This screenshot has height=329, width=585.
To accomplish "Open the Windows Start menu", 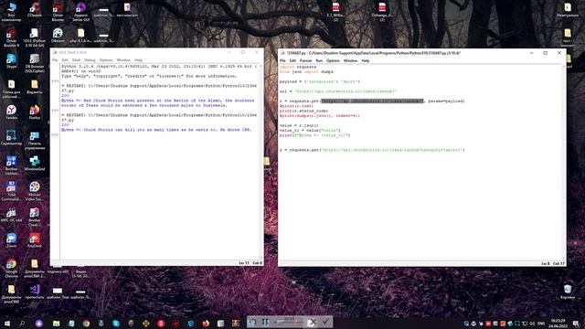I will [7, 323].
